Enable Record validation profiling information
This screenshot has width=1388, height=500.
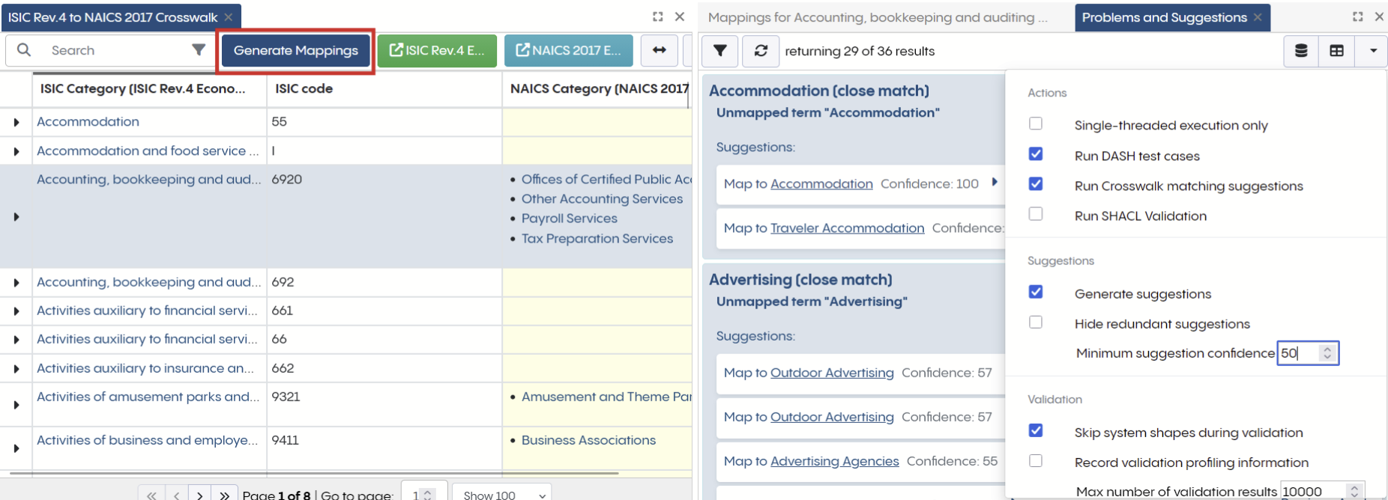[1036, 461]
